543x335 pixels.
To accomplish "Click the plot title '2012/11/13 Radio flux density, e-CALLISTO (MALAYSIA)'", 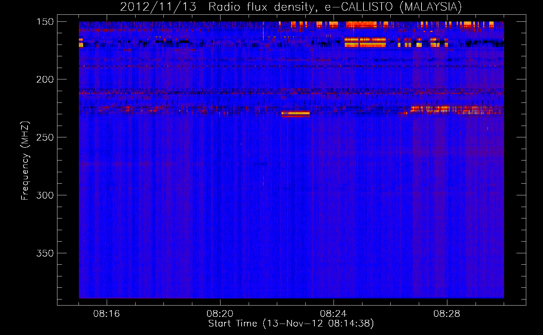I will coord(291,7).
